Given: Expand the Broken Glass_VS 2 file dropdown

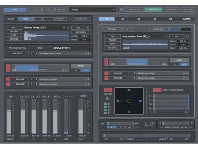Looking at the screenshot, I should [x=64, y=27].
